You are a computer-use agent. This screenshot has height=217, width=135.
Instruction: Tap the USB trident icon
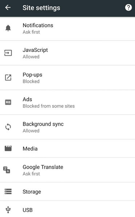pos(8,210)
